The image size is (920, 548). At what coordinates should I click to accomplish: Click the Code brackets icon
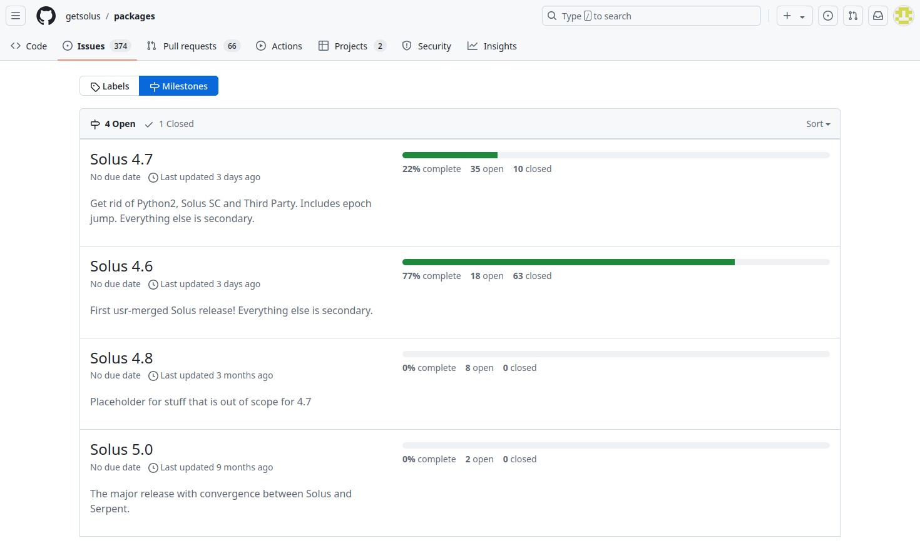[x=16, y=46]
